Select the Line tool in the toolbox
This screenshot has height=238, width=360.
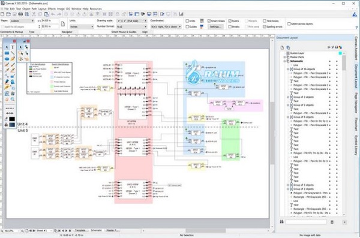point(13,53)
